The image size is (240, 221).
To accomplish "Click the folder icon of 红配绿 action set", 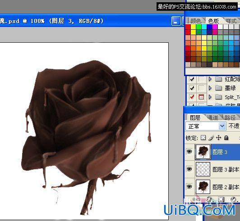I will 218,79.
